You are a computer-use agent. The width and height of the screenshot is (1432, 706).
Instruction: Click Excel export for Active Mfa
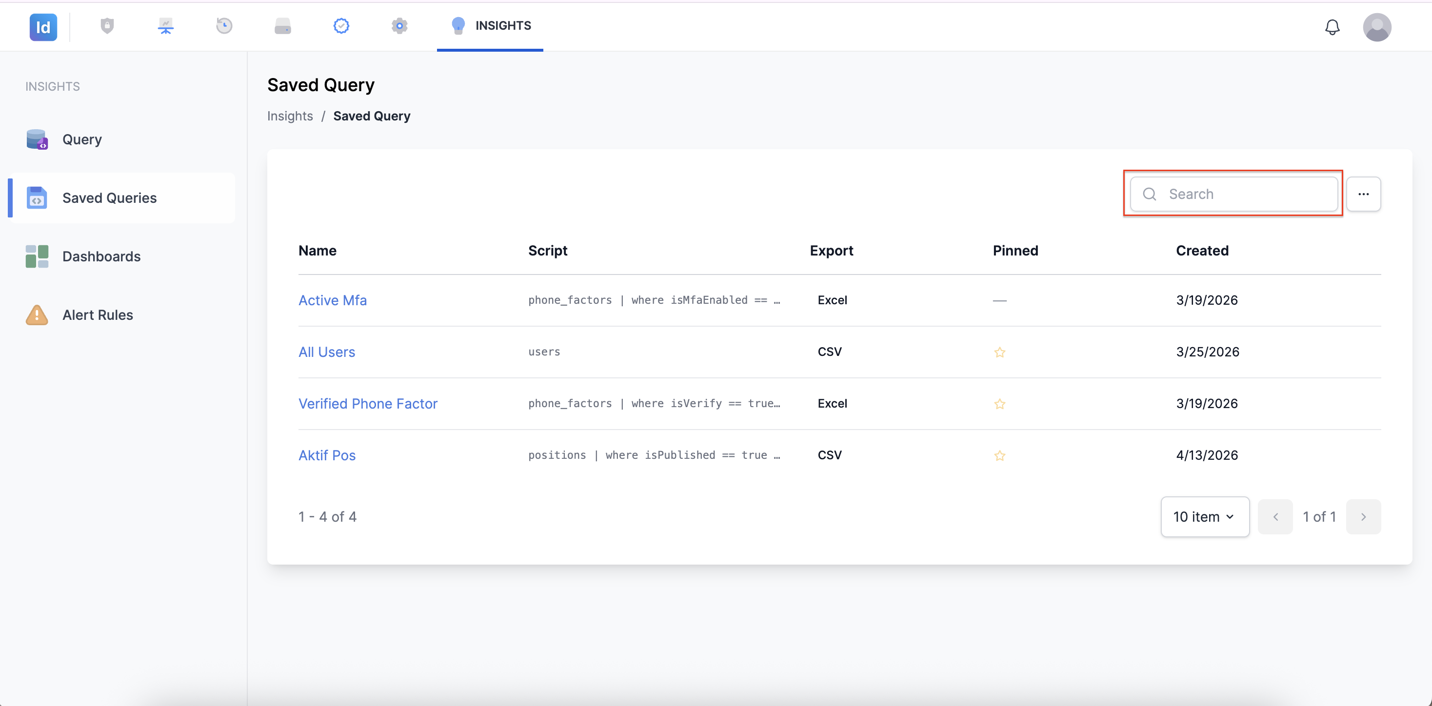(x=832, y=300)
